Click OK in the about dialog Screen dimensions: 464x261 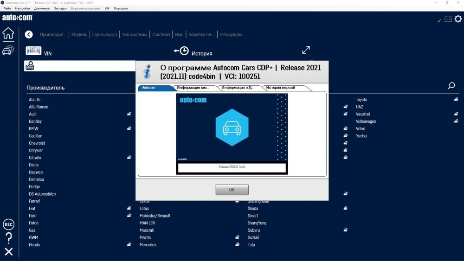(x=232, y=190)
